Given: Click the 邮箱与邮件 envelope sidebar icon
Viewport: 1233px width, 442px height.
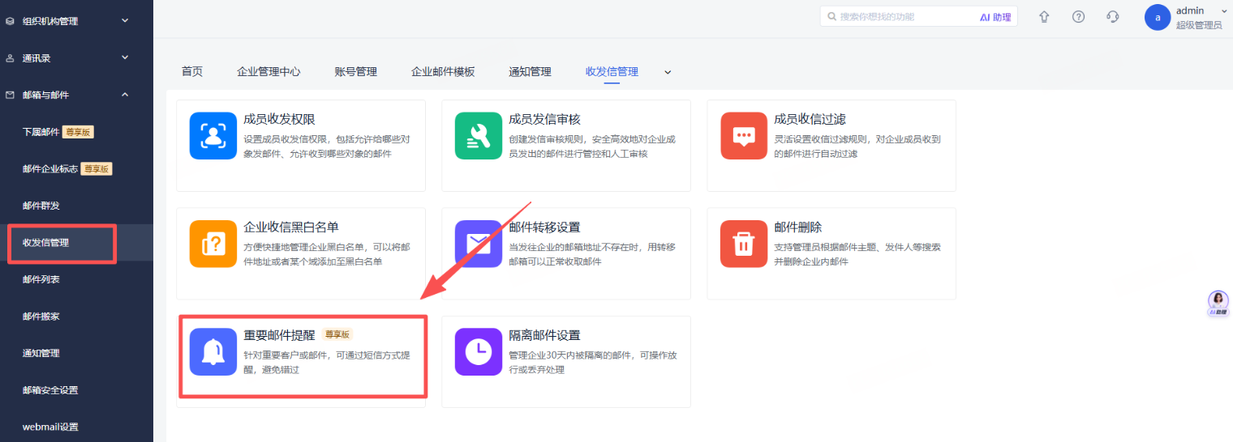Looking at the screenshot, I should tap(10, 95).
